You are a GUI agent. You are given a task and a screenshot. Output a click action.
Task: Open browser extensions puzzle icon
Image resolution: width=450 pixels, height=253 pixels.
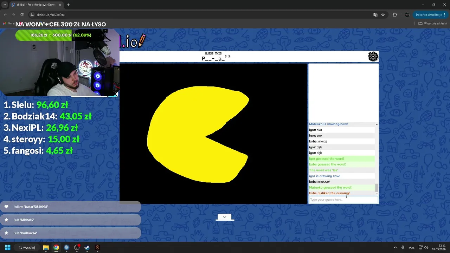point(395,15)
